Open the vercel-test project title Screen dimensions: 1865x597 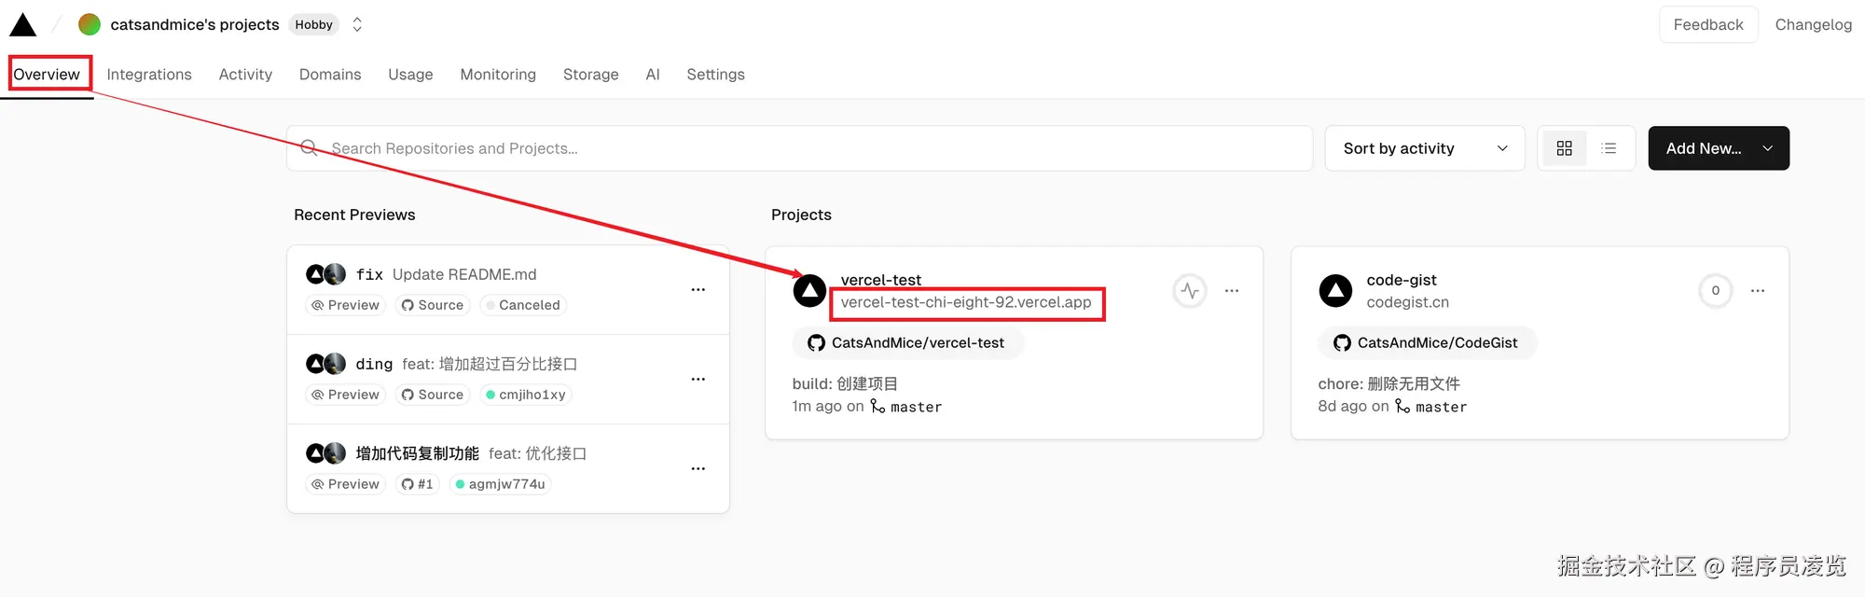(x=880, y=280)
